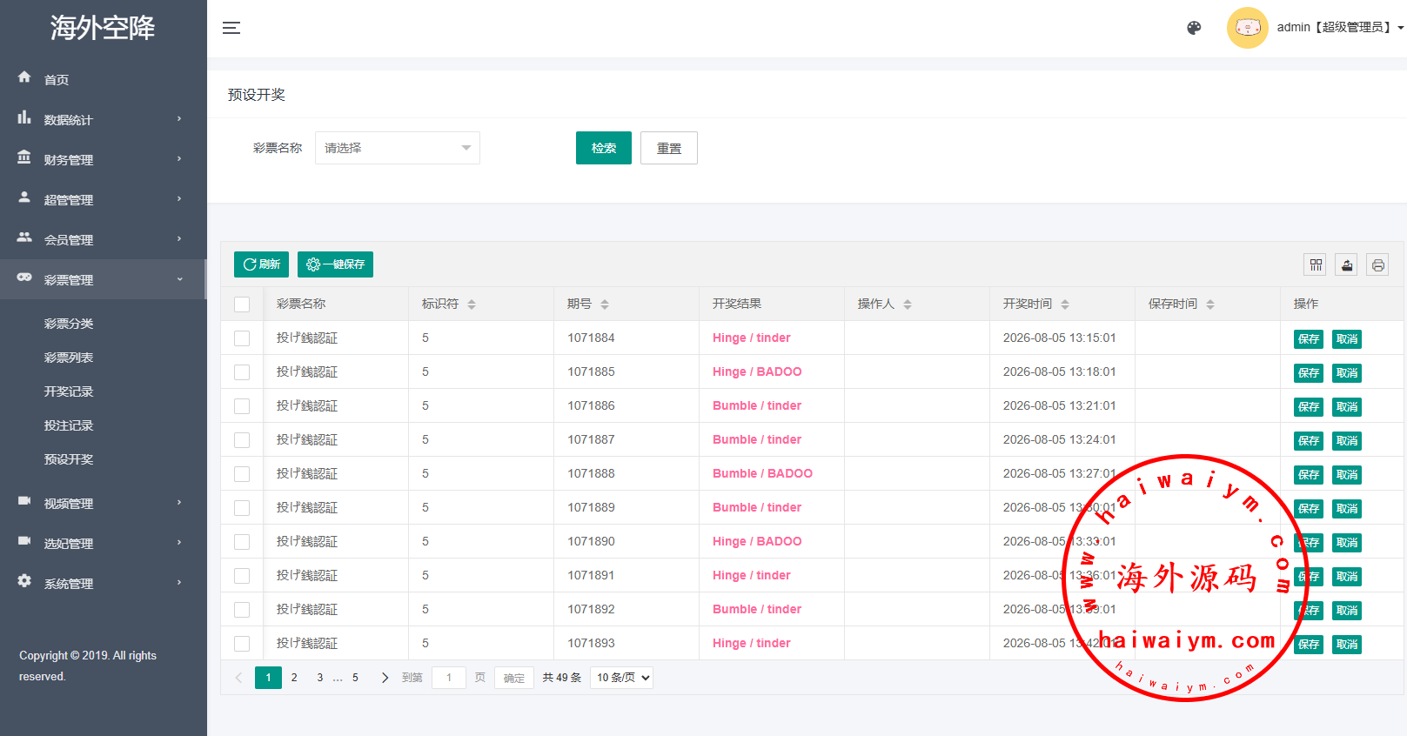The height and width of the screenshot is (736, 1407).
Task: Open the admin 超级管理员 user menu arrow
Action: [x=1400, y=28]
